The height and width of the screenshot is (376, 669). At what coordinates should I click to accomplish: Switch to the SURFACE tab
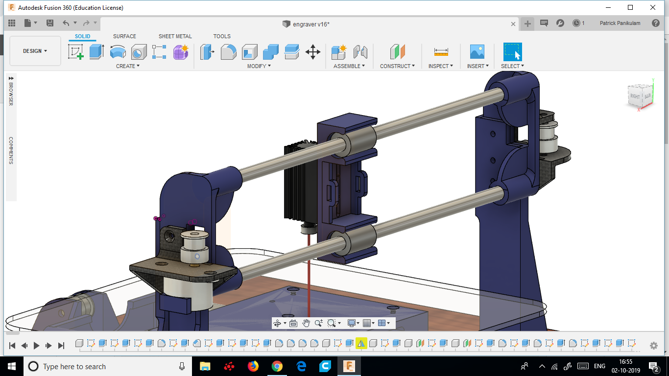click(x=124, y=36)
